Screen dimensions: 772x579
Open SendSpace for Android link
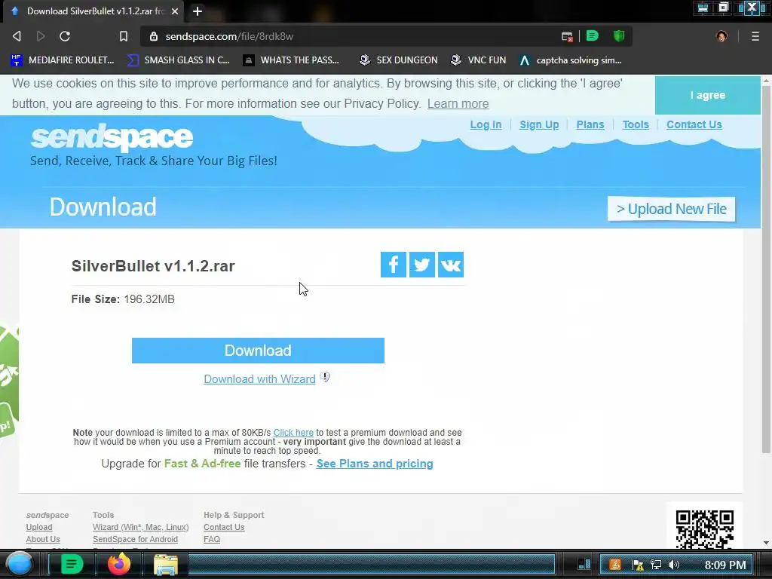136,539
